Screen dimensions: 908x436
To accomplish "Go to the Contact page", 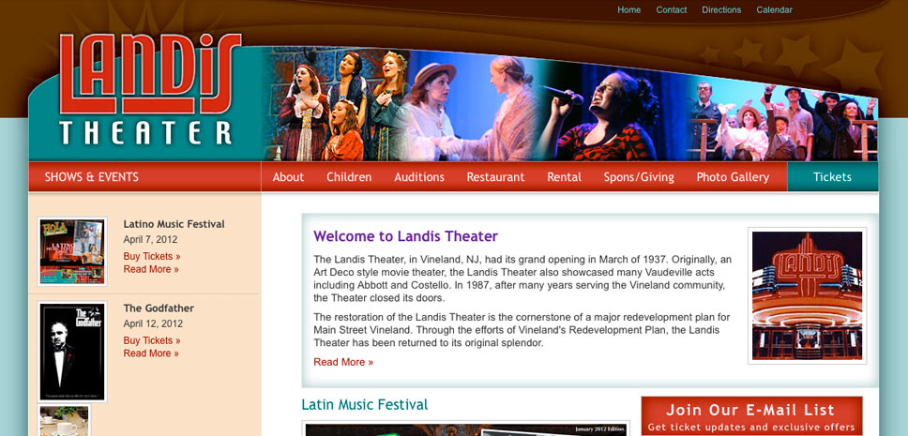I will pyautogui.click(x=672, y=9).
